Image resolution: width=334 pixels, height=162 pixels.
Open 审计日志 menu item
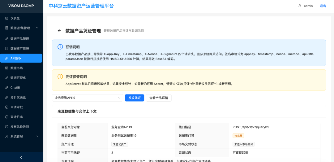tap(22, 117)
